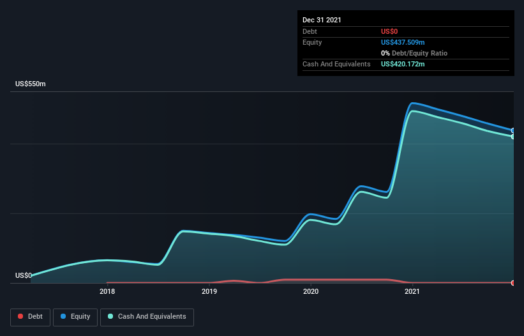Click the blue Equity end marker

[x=513, y=130]
